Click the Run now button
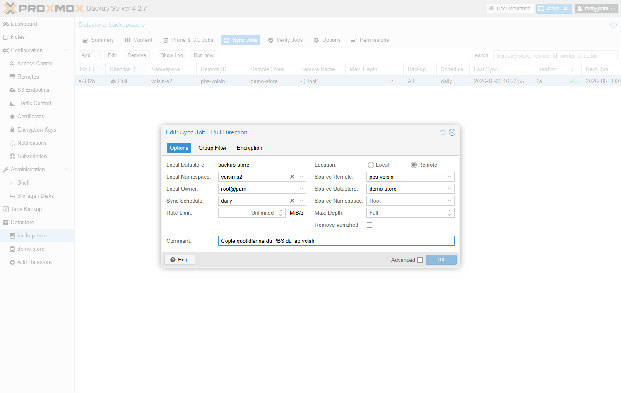Viewport: 621px width, 393px height. tap(203, 55)
